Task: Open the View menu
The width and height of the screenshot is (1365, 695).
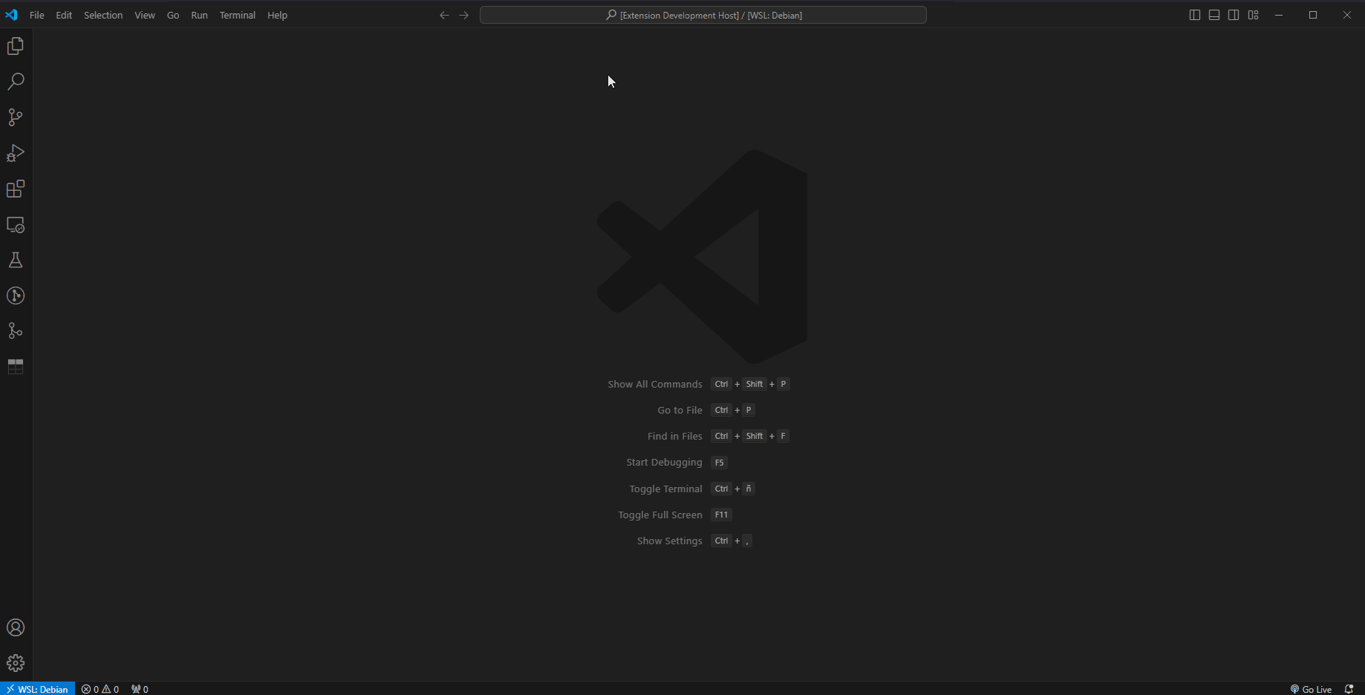Action: (145, 15)
